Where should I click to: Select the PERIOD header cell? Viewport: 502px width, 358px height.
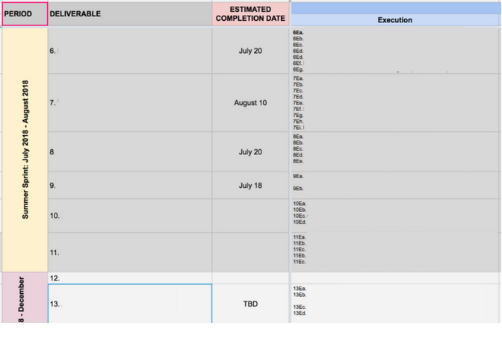point(25,14)
